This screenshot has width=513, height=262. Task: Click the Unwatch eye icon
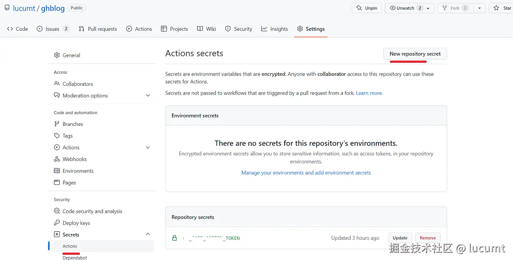click(x=392, y=8)
